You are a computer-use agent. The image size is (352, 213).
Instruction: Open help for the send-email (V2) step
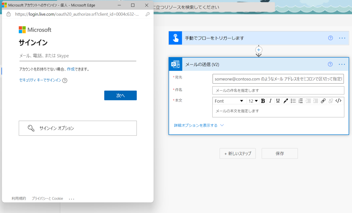(330, 64)
